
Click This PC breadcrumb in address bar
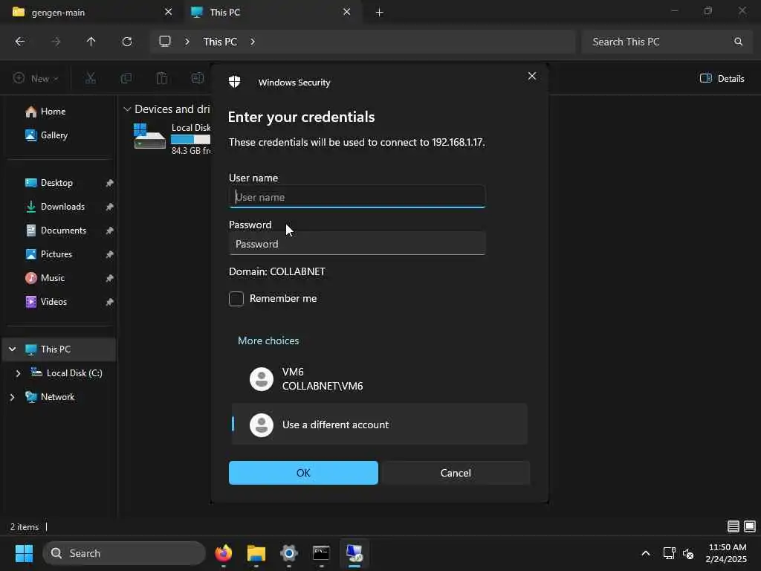click(220, 42)
